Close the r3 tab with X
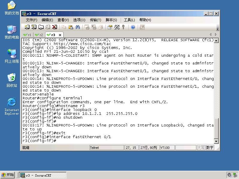 (60, 35)
